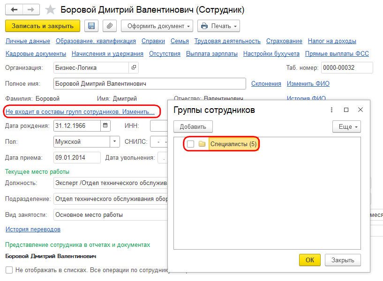Click Закрыть button in dialog
Image resolution: width=383 pixels, height=281 pixels.
point(343,260)
